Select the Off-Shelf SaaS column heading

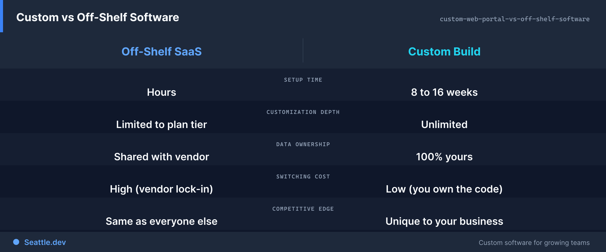coord(162,51)
